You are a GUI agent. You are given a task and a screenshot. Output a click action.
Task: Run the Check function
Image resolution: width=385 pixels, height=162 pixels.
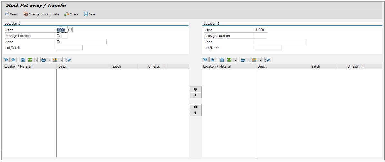point(72,14)
